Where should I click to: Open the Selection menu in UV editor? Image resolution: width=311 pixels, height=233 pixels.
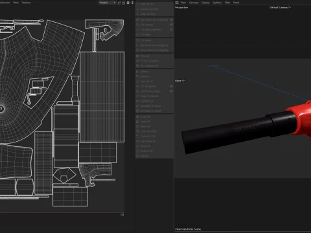pos(5,3)
